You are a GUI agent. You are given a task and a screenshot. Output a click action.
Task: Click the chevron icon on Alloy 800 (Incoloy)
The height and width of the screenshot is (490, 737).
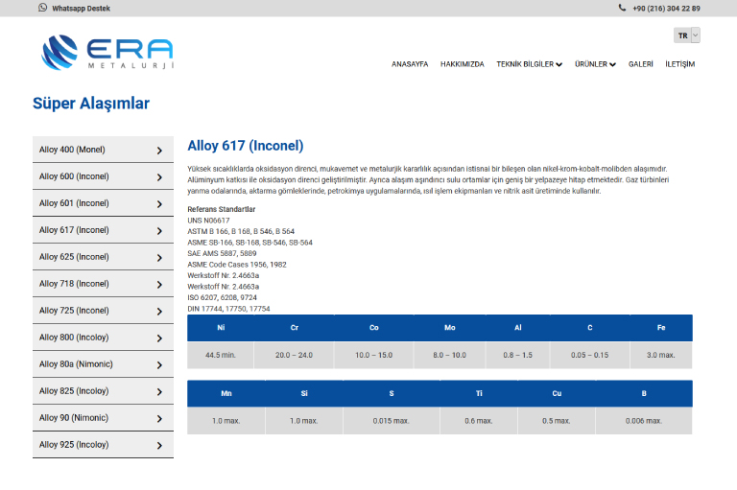[159, 338]
